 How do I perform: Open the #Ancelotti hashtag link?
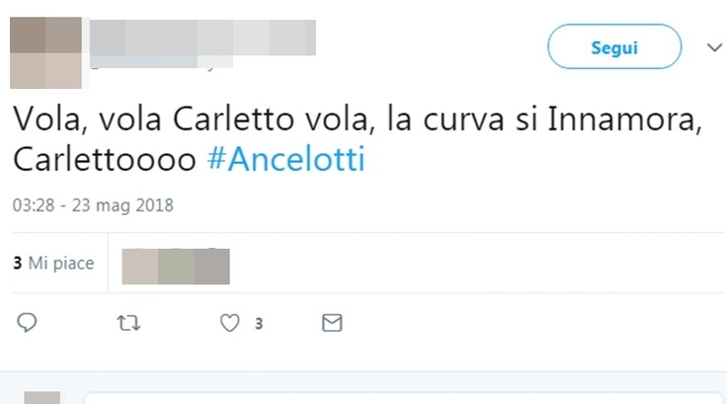click(x=286, y=159)
